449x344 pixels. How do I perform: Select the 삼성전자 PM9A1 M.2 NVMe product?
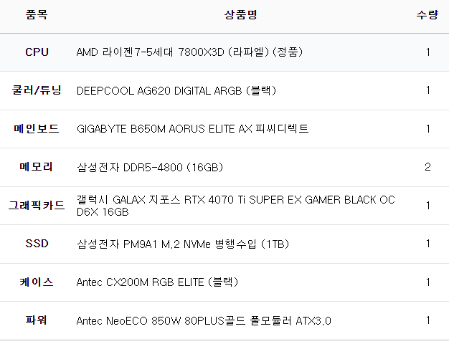[182, 244]
